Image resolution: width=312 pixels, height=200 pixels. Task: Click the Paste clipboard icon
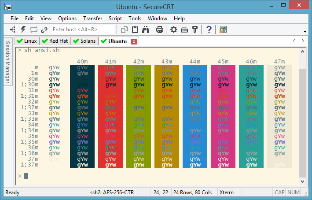pos(135,30)
